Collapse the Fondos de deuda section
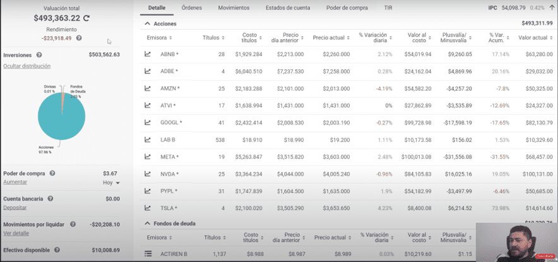 pyautogui.click(x=148, y=223)
